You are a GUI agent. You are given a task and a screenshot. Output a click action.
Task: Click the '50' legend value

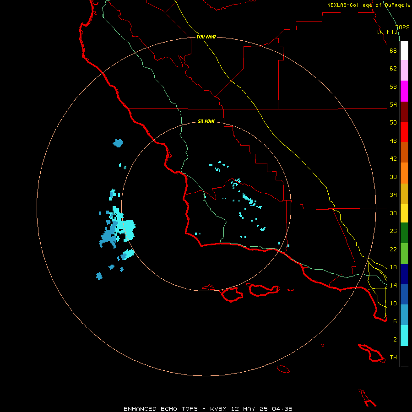[x=393, y=123]
